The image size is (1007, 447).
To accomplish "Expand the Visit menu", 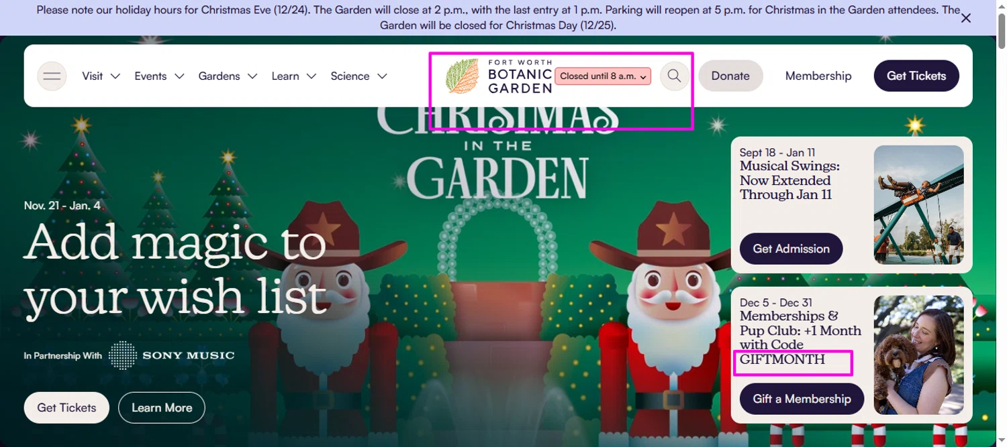I will (x=101, y=76).
